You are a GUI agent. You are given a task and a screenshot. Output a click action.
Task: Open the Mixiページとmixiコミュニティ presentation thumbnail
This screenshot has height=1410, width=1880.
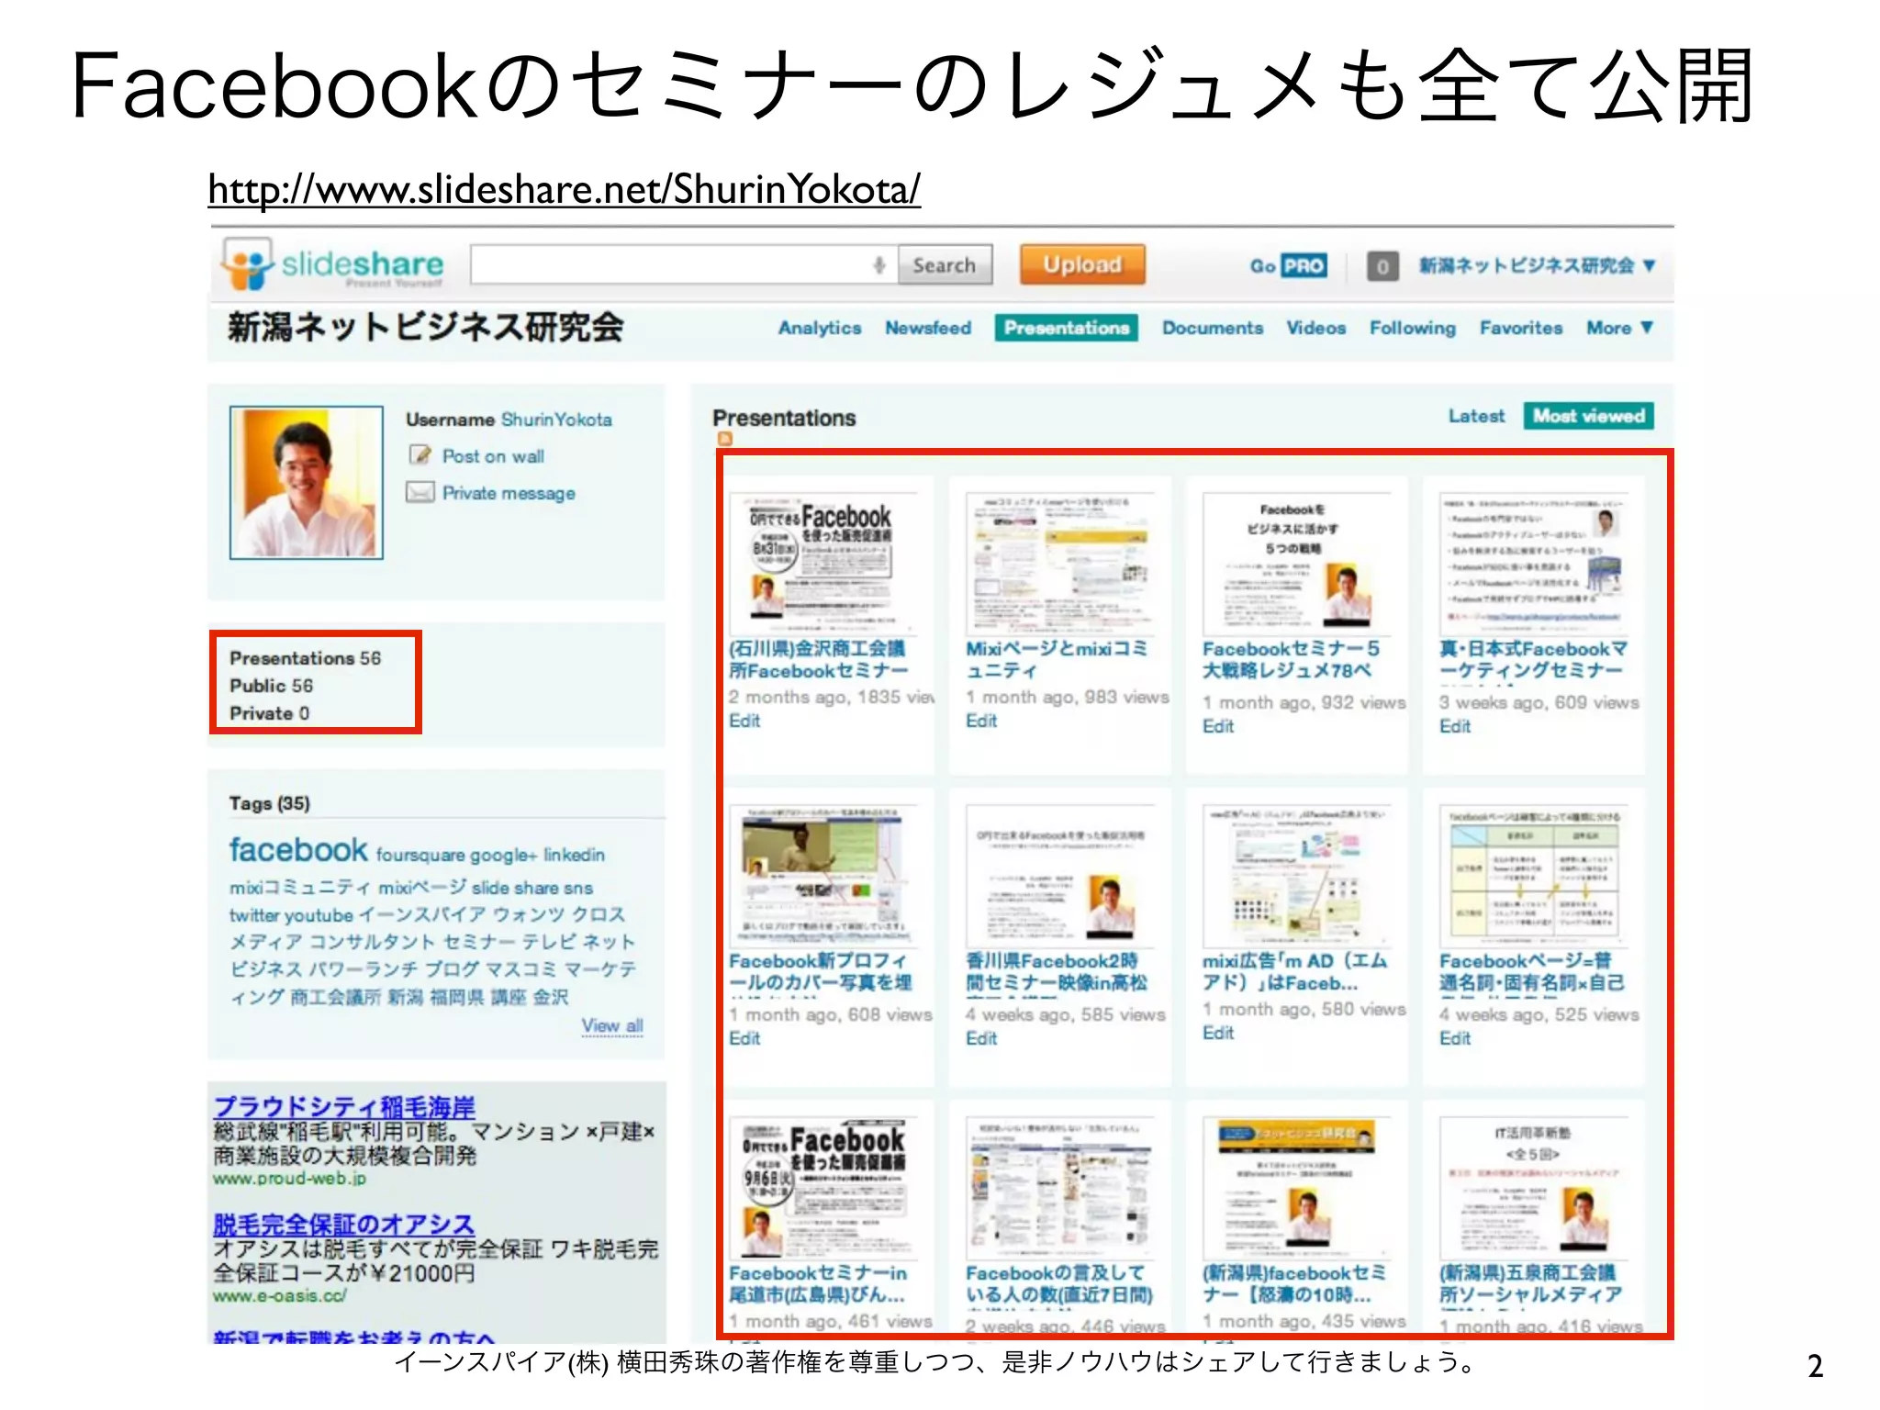1060,562
